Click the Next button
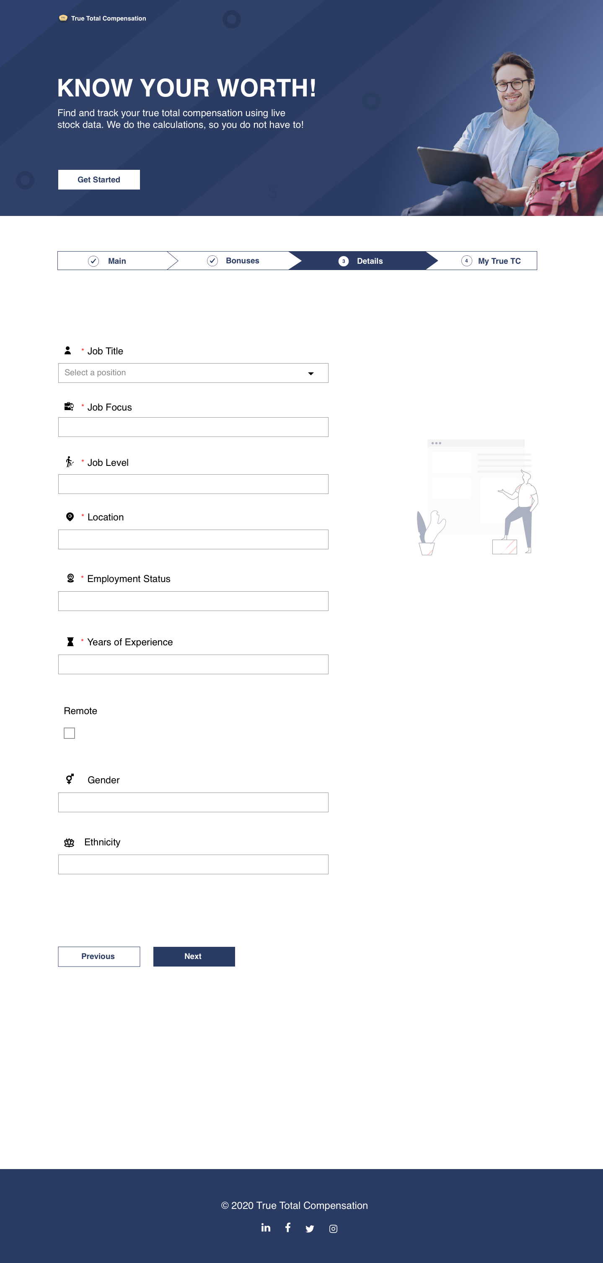Viewport: 603px width, 1263px height. [x=194, y=956]
